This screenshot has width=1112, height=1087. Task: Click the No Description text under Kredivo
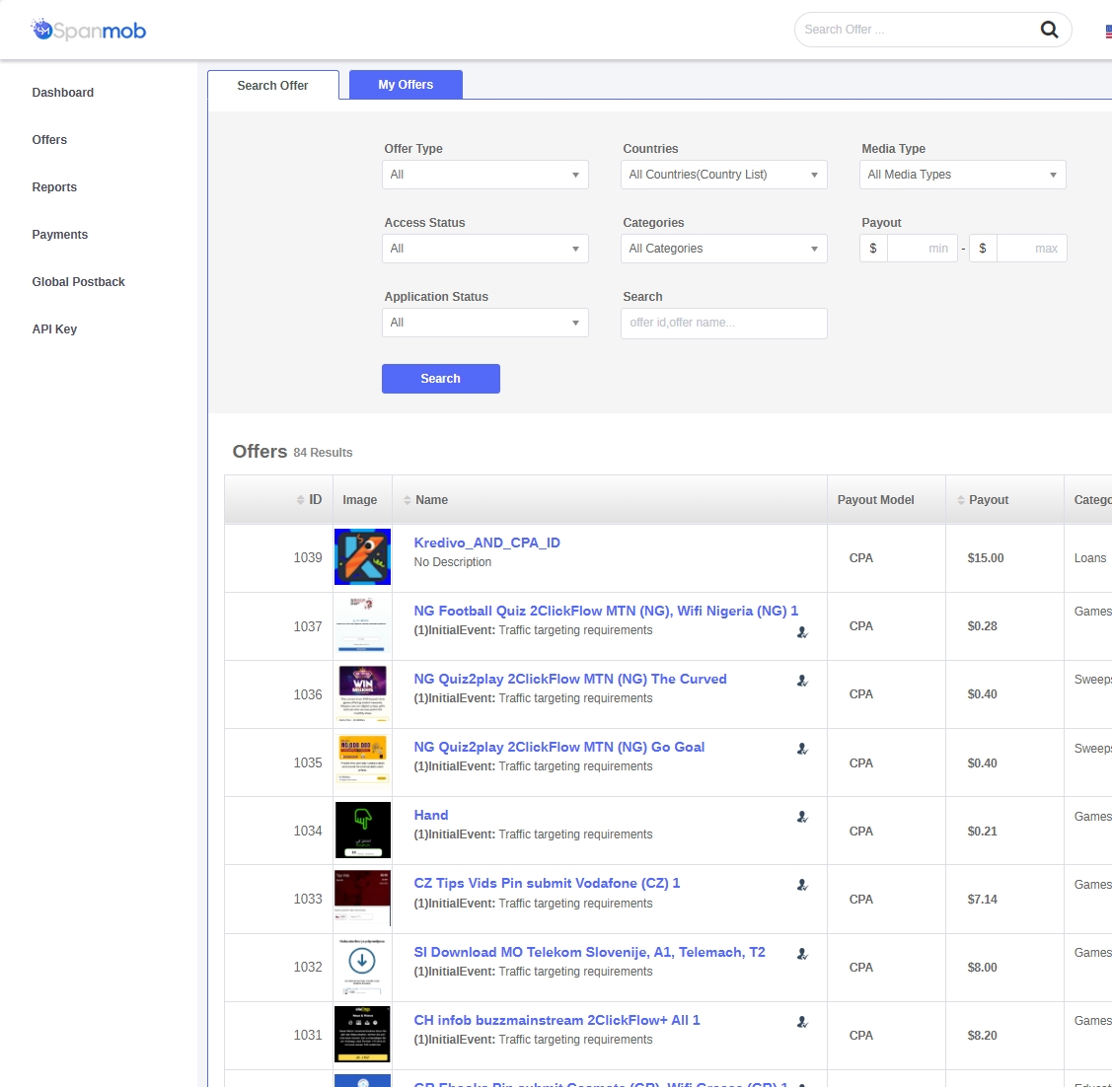click(453, 562)
